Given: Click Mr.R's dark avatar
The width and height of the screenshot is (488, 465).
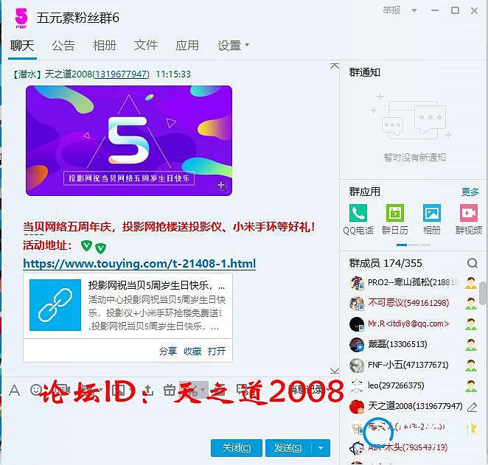Looking at the screenshot, I should click(356, 324).
